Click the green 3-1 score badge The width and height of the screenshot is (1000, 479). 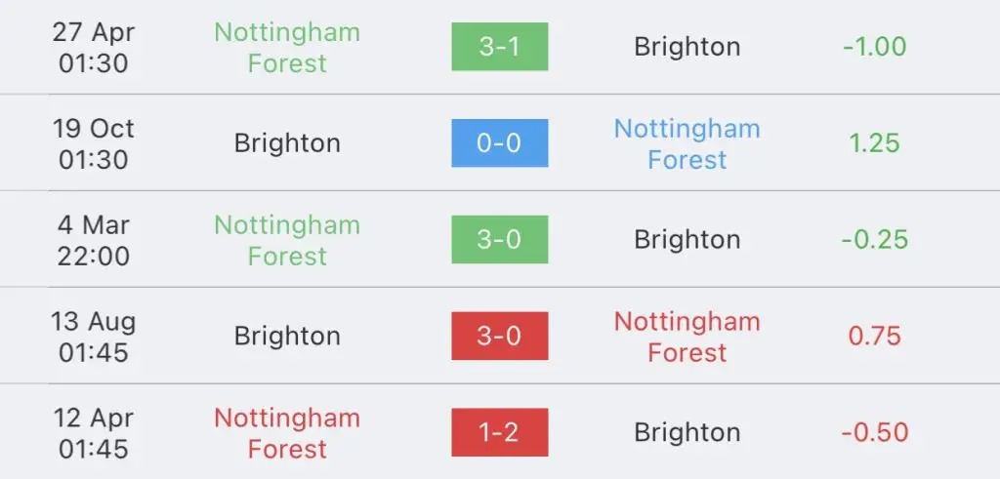point(499,47)
